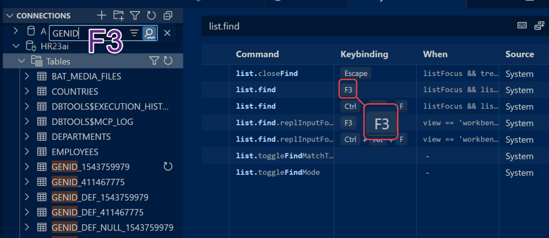Click the record keys keyboard icon
This screenshot has width=549, height=238.
[522, 26]
